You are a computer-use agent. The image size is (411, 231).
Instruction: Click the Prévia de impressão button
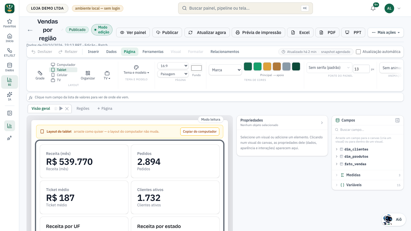pyautogui.click(x=258, y=32)
